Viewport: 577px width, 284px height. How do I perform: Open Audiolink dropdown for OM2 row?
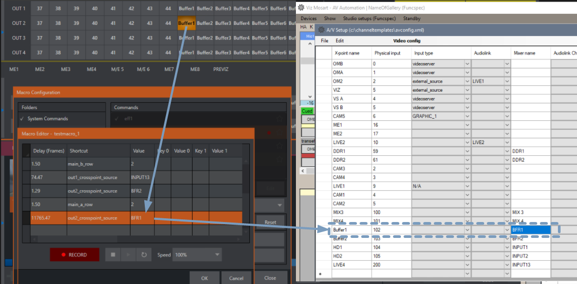point(507,81)
